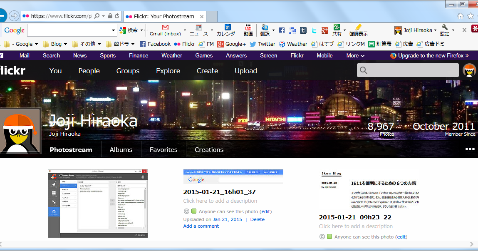Click the address bar search magnifier icon

(x=97, y=16)
